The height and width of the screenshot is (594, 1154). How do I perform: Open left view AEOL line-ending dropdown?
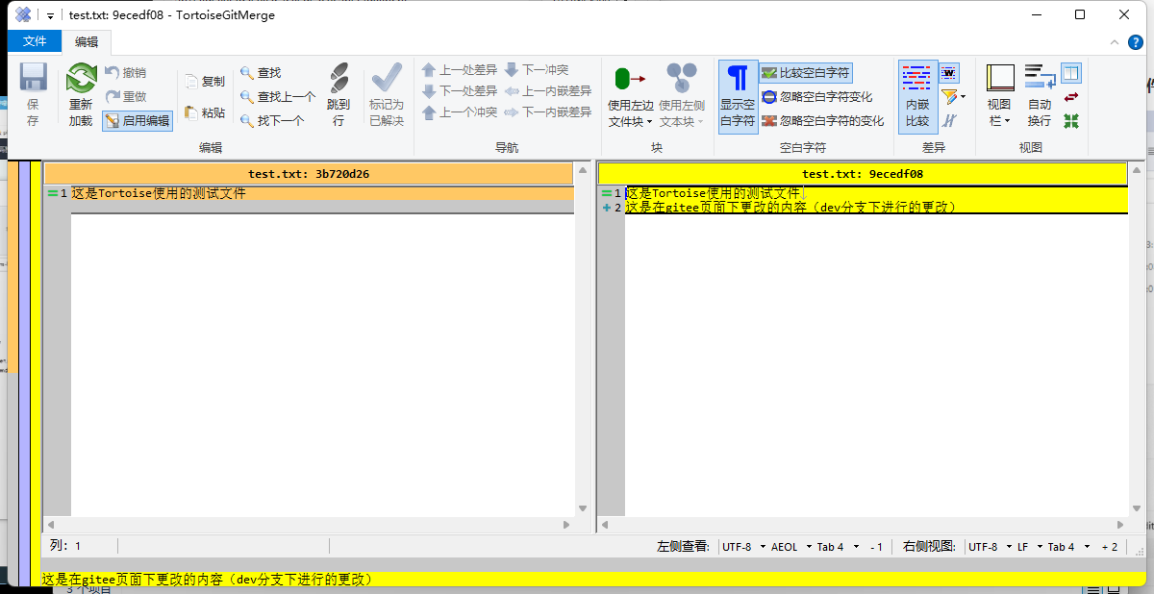pyautogui.click(x=790, y=547)
